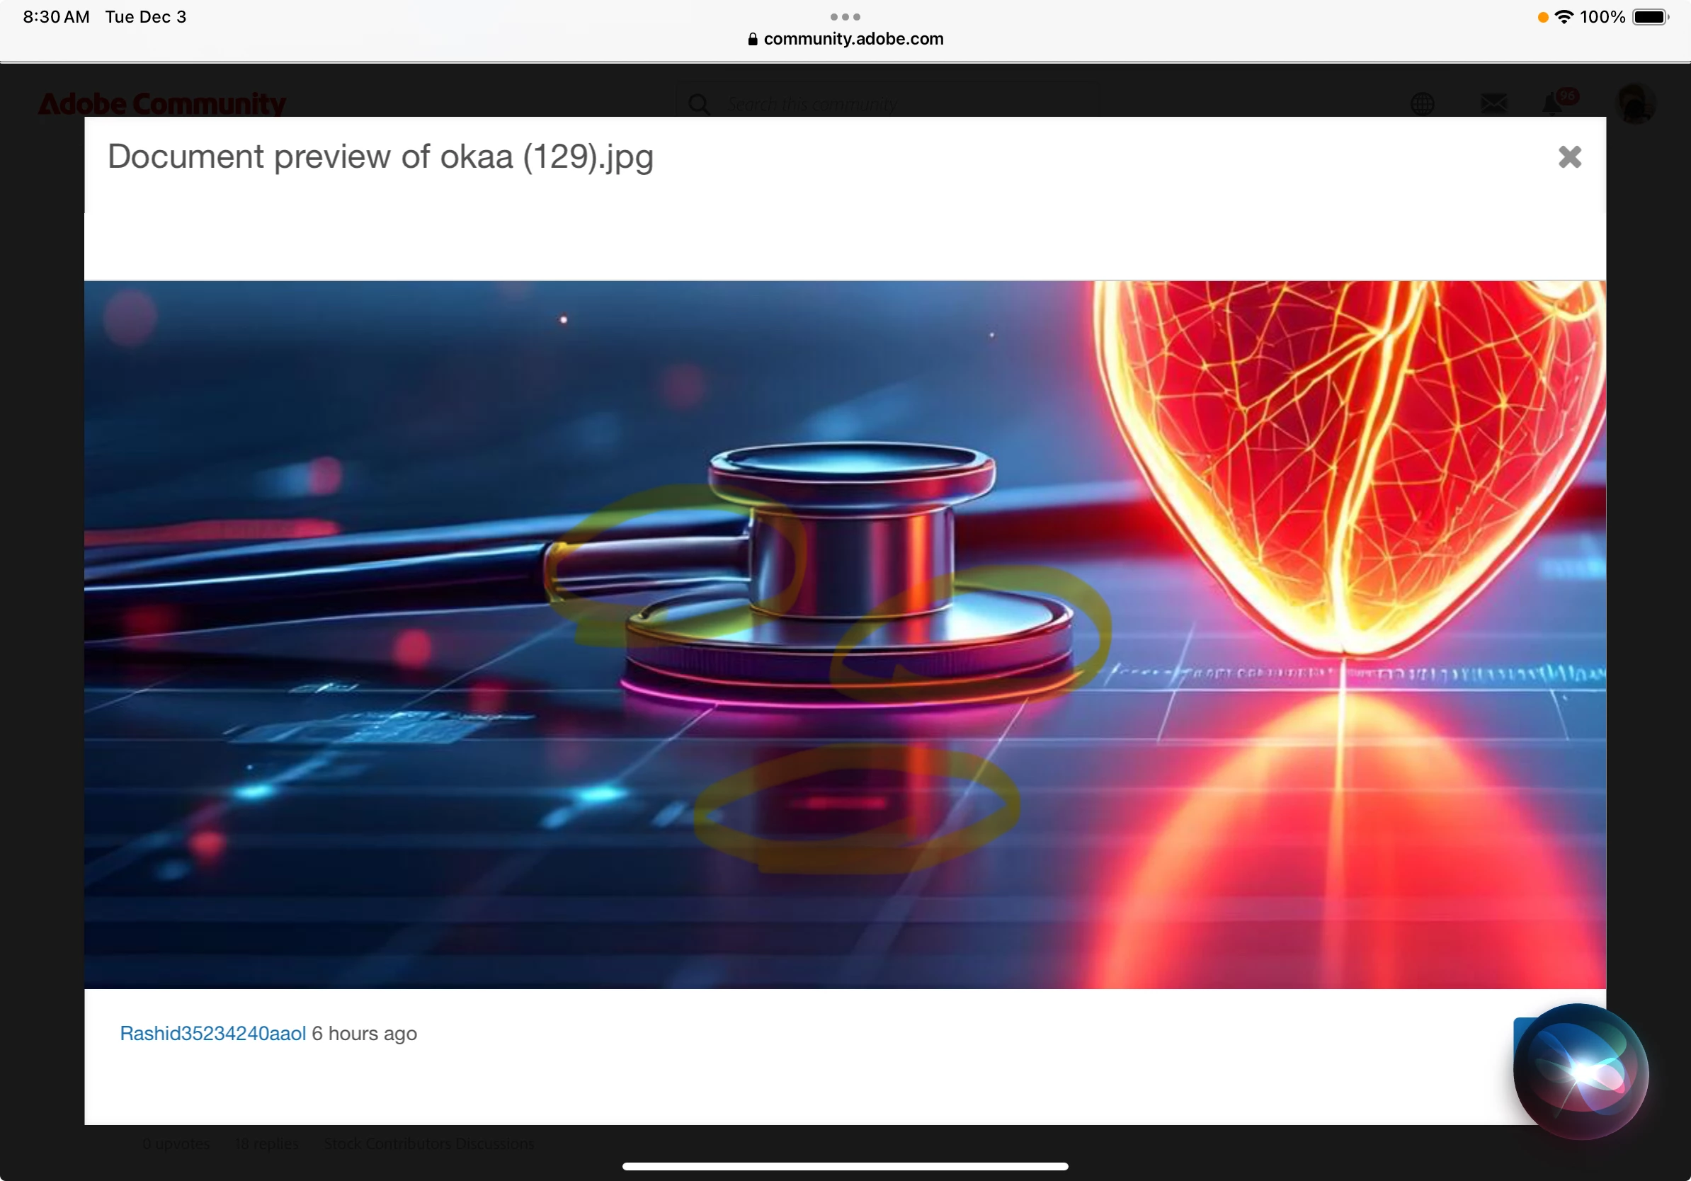Open the mail envelope icon
Screen dimensions: 1691x1181
[x=1493, y=104]
